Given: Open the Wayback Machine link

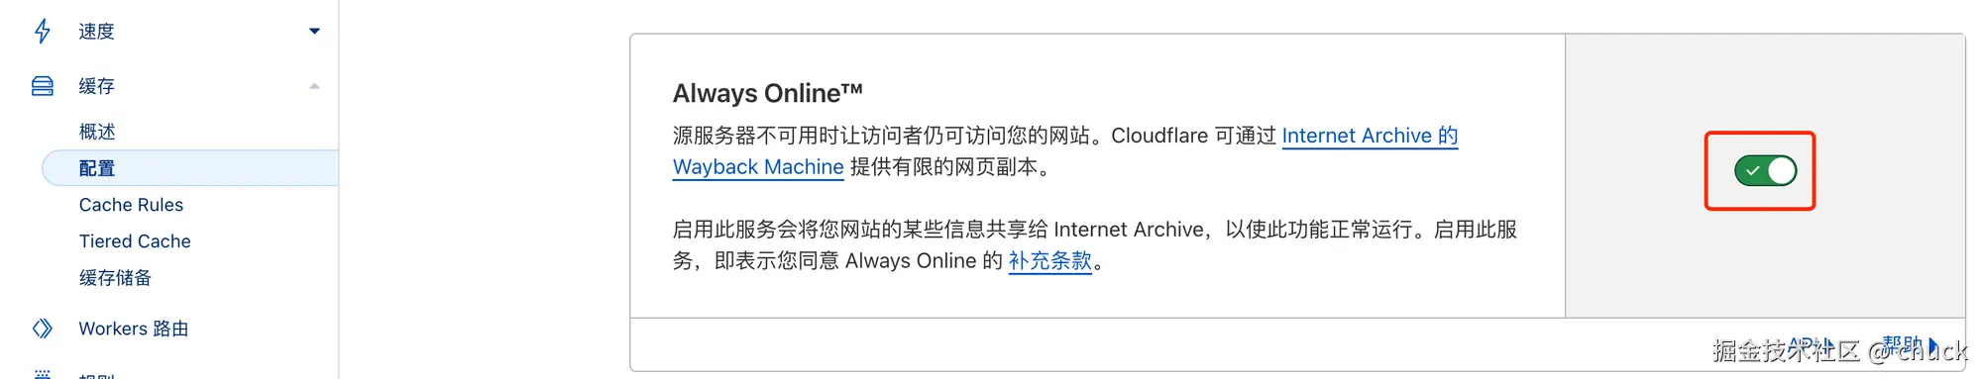Looking at the screenshot, I should (758, 167).
